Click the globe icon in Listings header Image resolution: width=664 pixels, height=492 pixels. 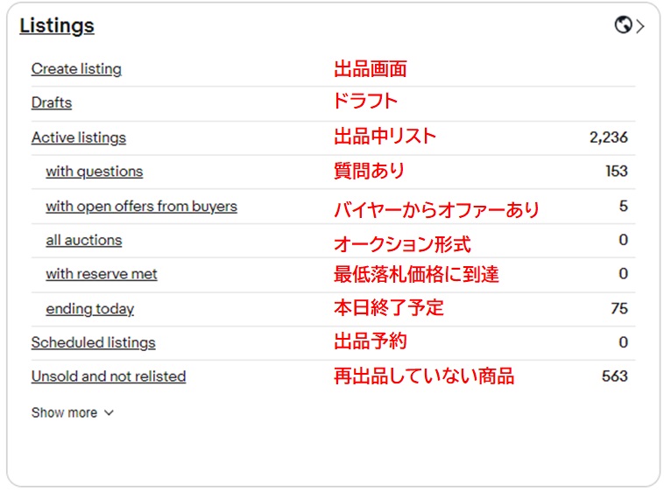pyautogui.click(x=624, y=25)
